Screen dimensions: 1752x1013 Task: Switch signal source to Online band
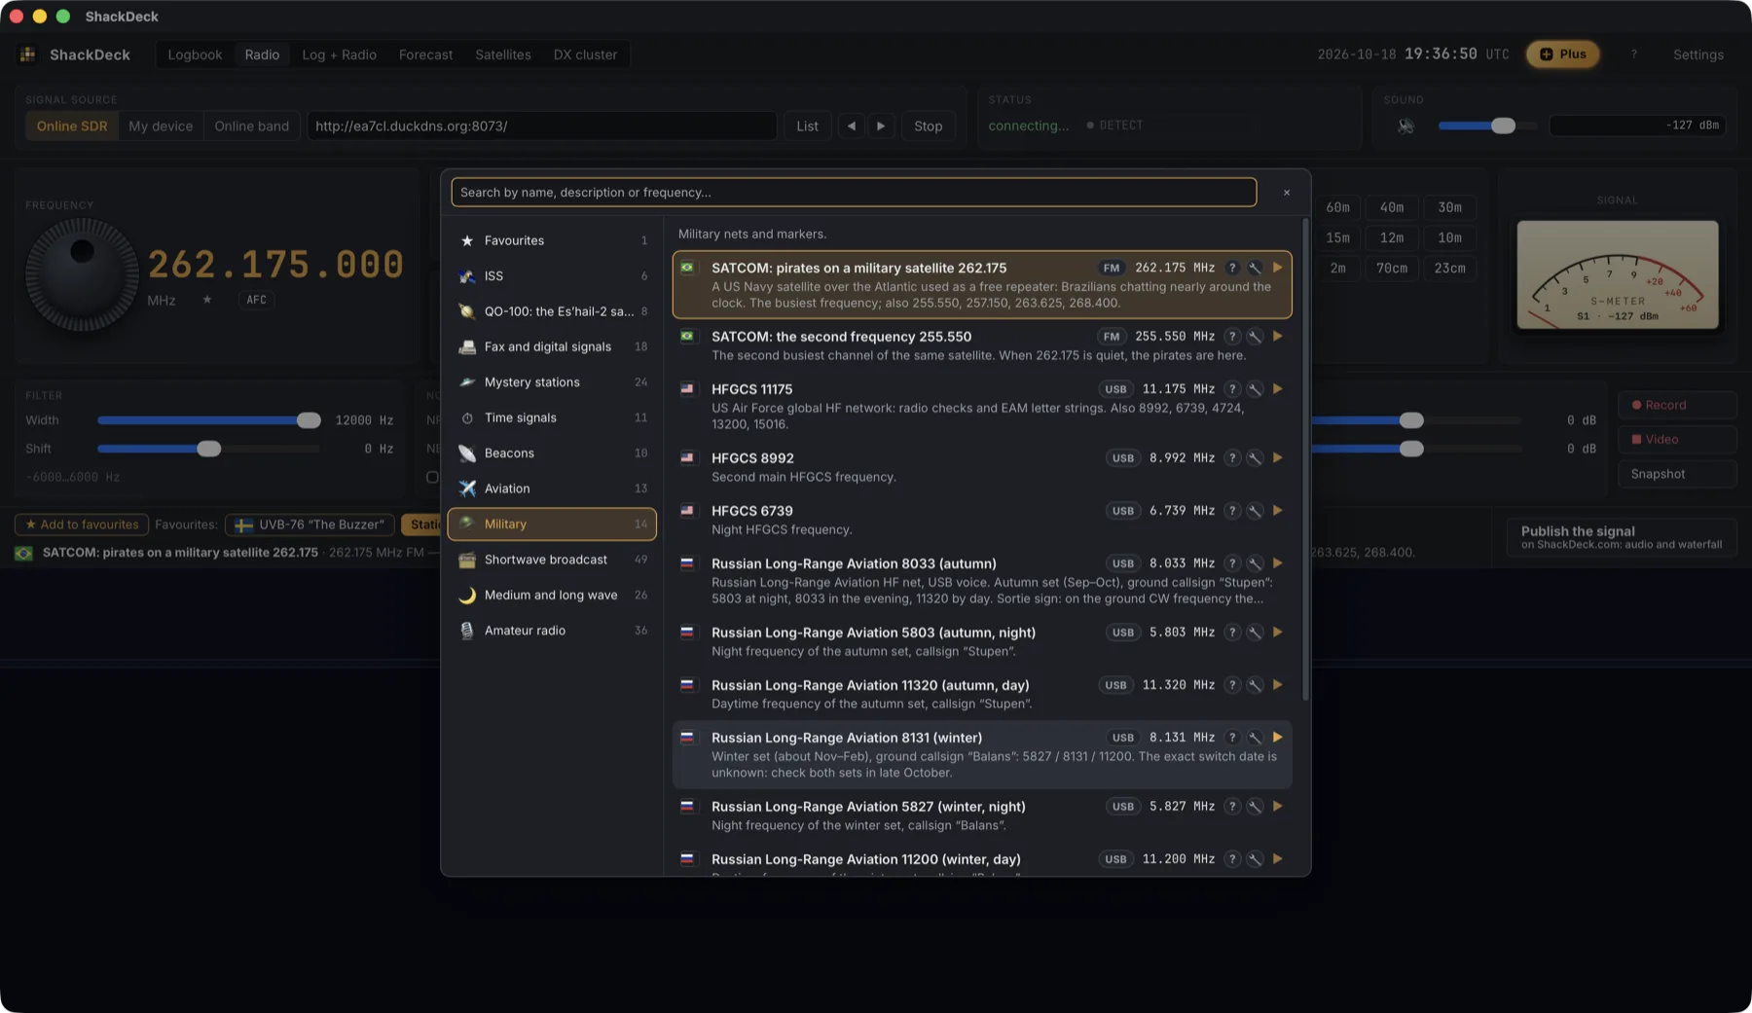tap(251, 126)
